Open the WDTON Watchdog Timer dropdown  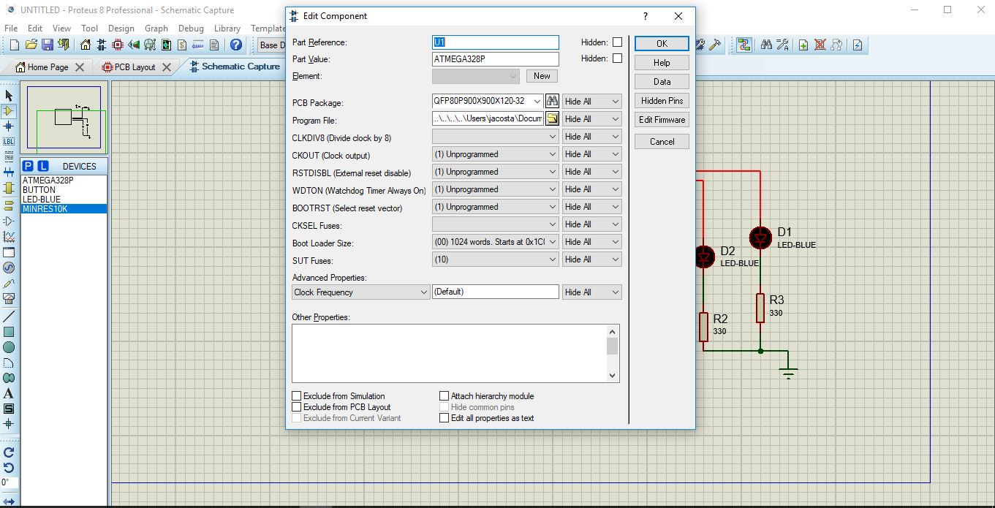point(496,189)
